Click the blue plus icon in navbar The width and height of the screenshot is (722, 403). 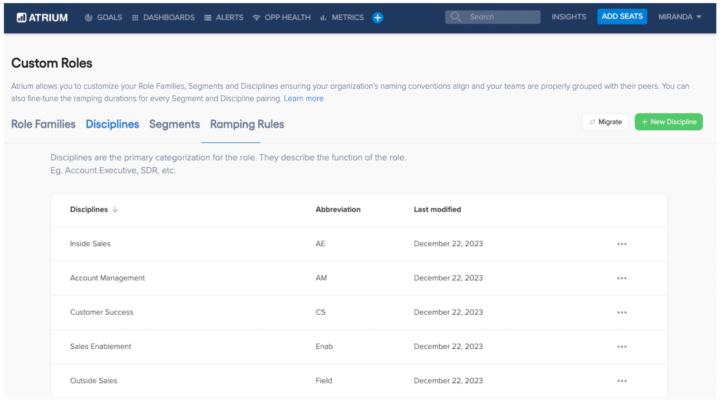coord(377,17)
